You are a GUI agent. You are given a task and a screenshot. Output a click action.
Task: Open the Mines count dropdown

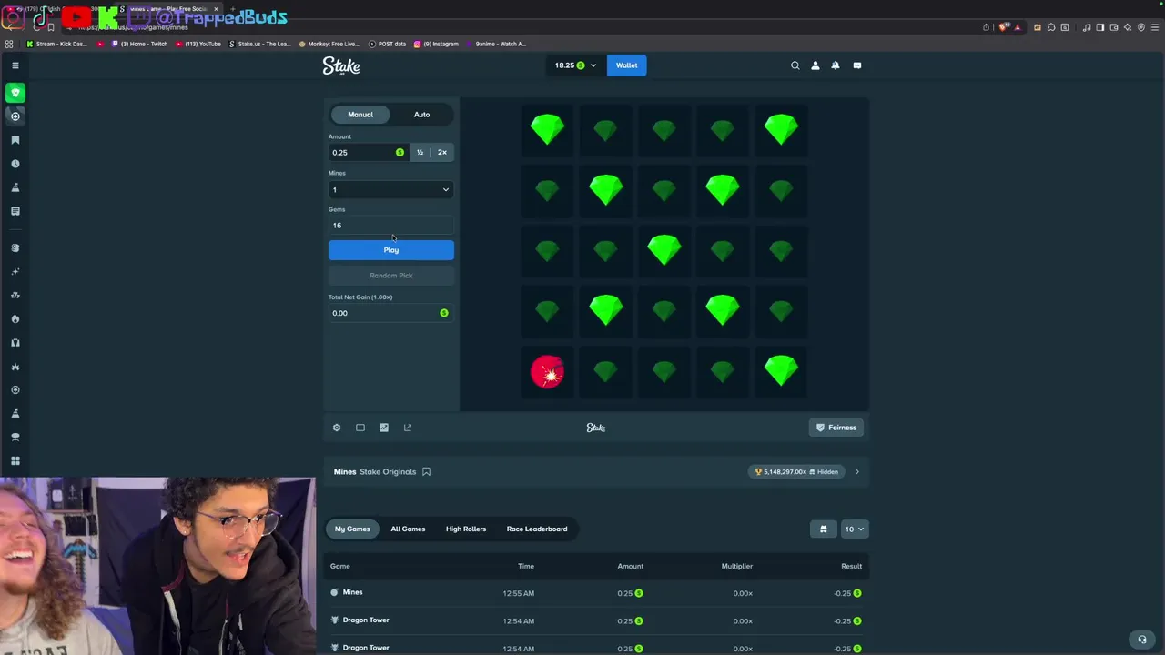click(x=390, y=189)
